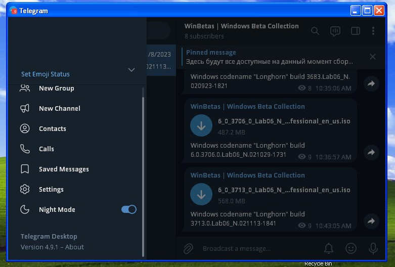Click sender name on 3706 post
Screen dimensions: 395x267
coord(247,106)
